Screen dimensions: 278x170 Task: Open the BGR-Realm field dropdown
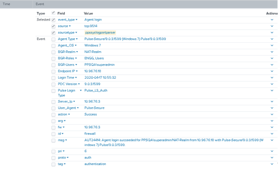tap(77, 52)
